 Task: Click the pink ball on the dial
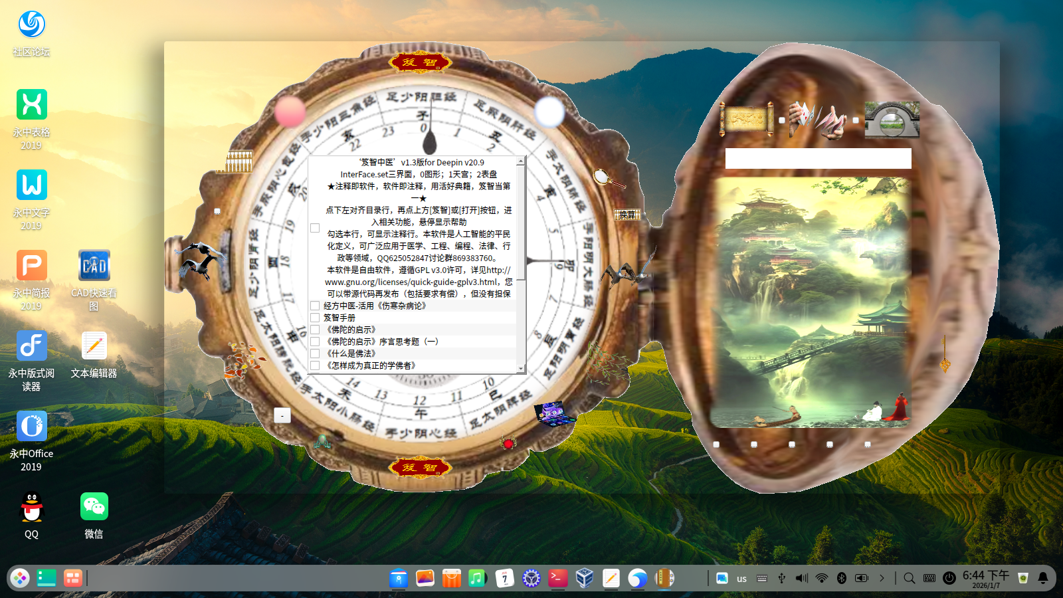290,111
